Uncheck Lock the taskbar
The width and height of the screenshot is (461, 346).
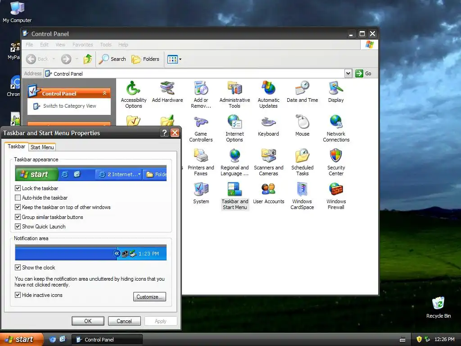[x=18, y=188]
